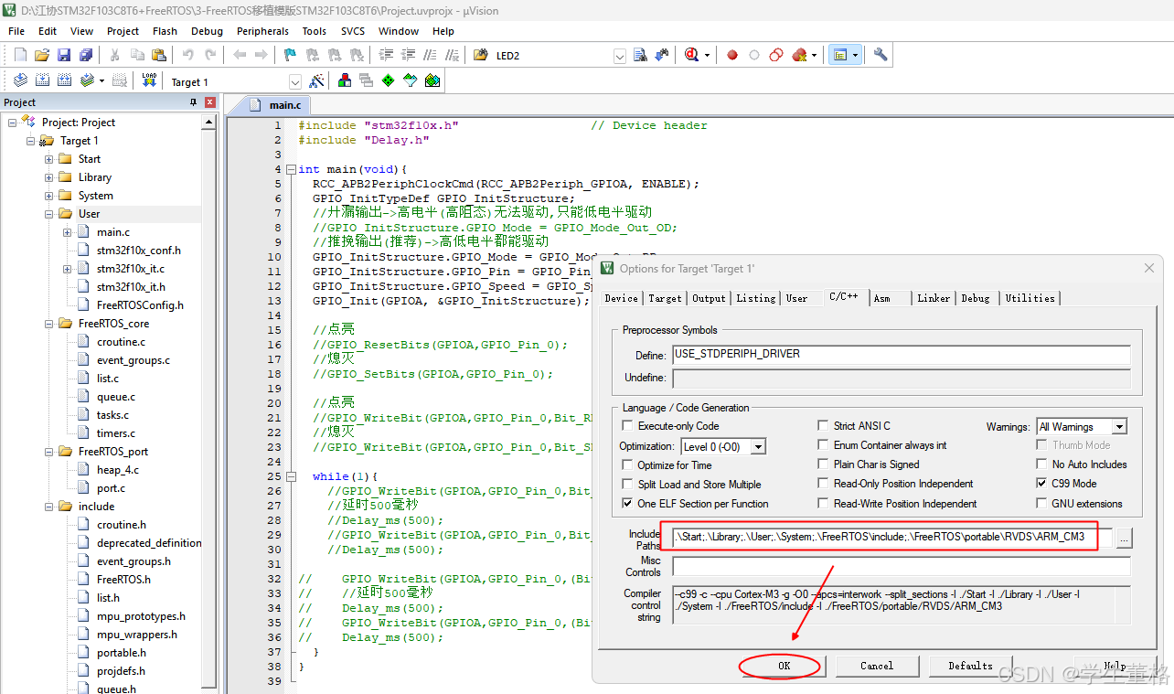Click the Undo arrow icon
Image resolution: width=1174 pixels, height=694 pixels.
(188, 55)
